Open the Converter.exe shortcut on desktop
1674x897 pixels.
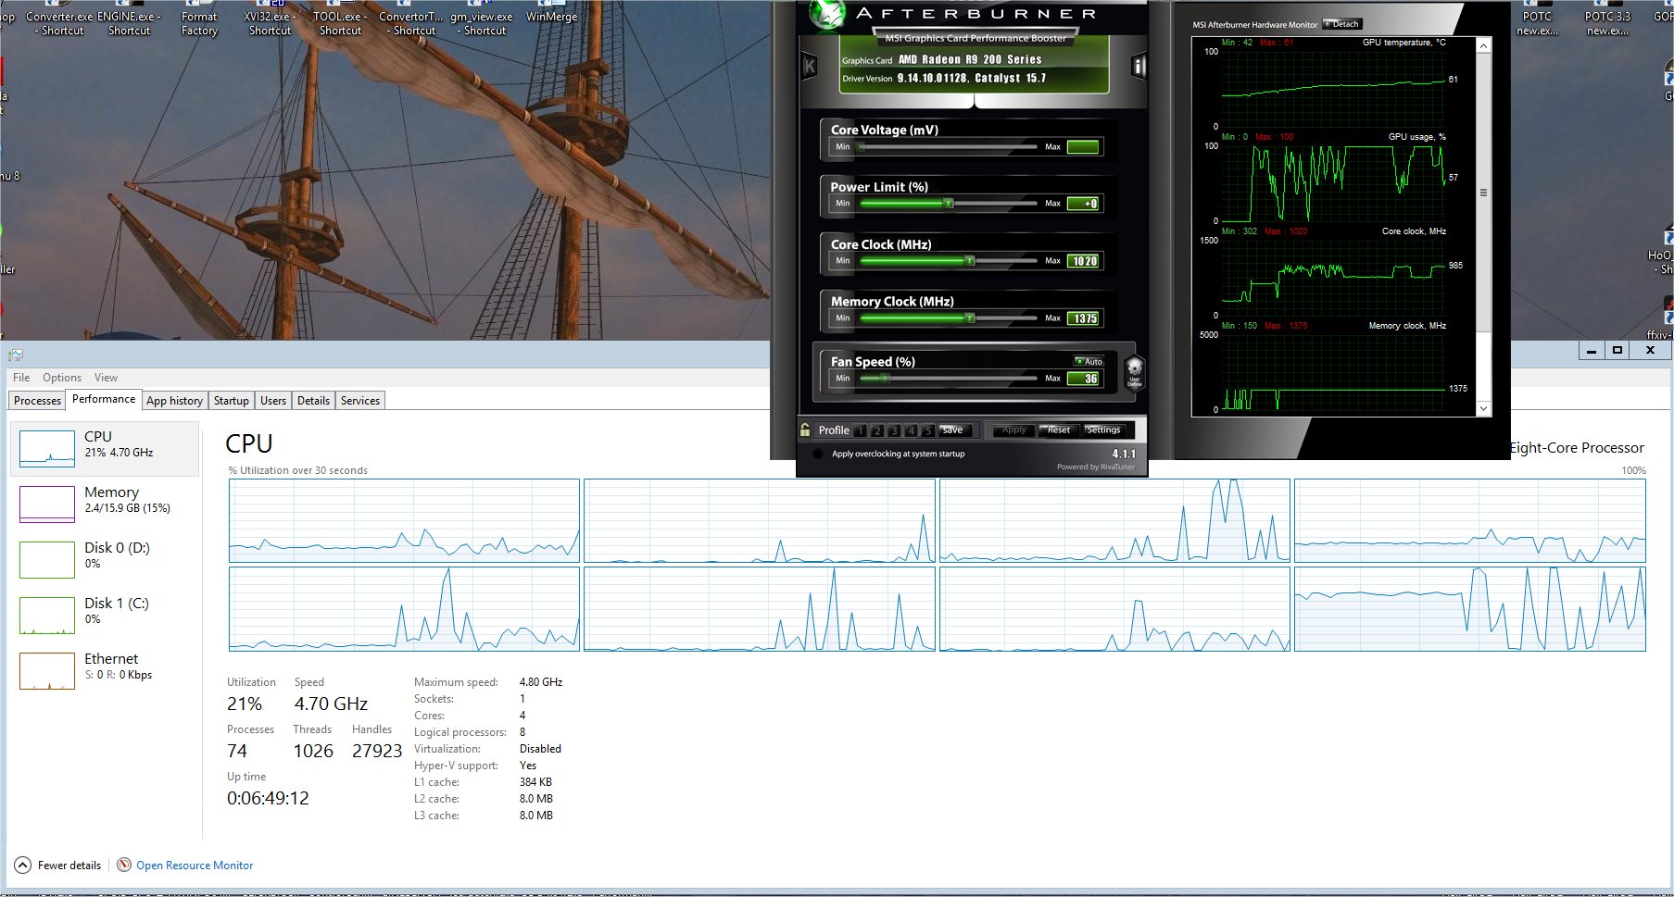[59, 20]
